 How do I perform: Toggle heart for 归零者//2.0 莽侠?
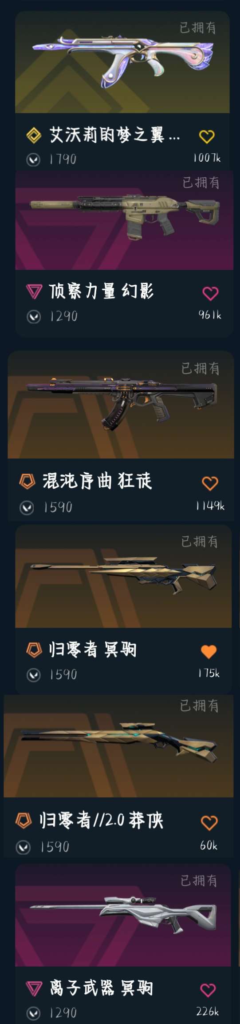pyautogui.click(x=209, y=823)
